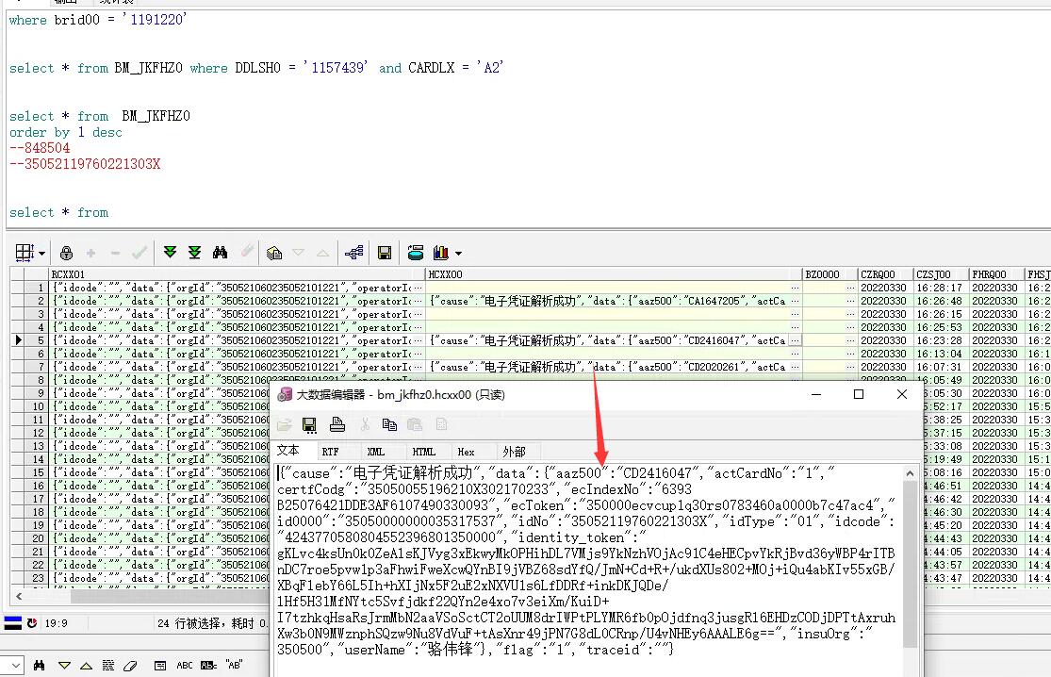Click userName text in large data editor
Image resolution: width=1051 pixels, height=677 pixels.
pyautogui.click(x=375, y=649)
